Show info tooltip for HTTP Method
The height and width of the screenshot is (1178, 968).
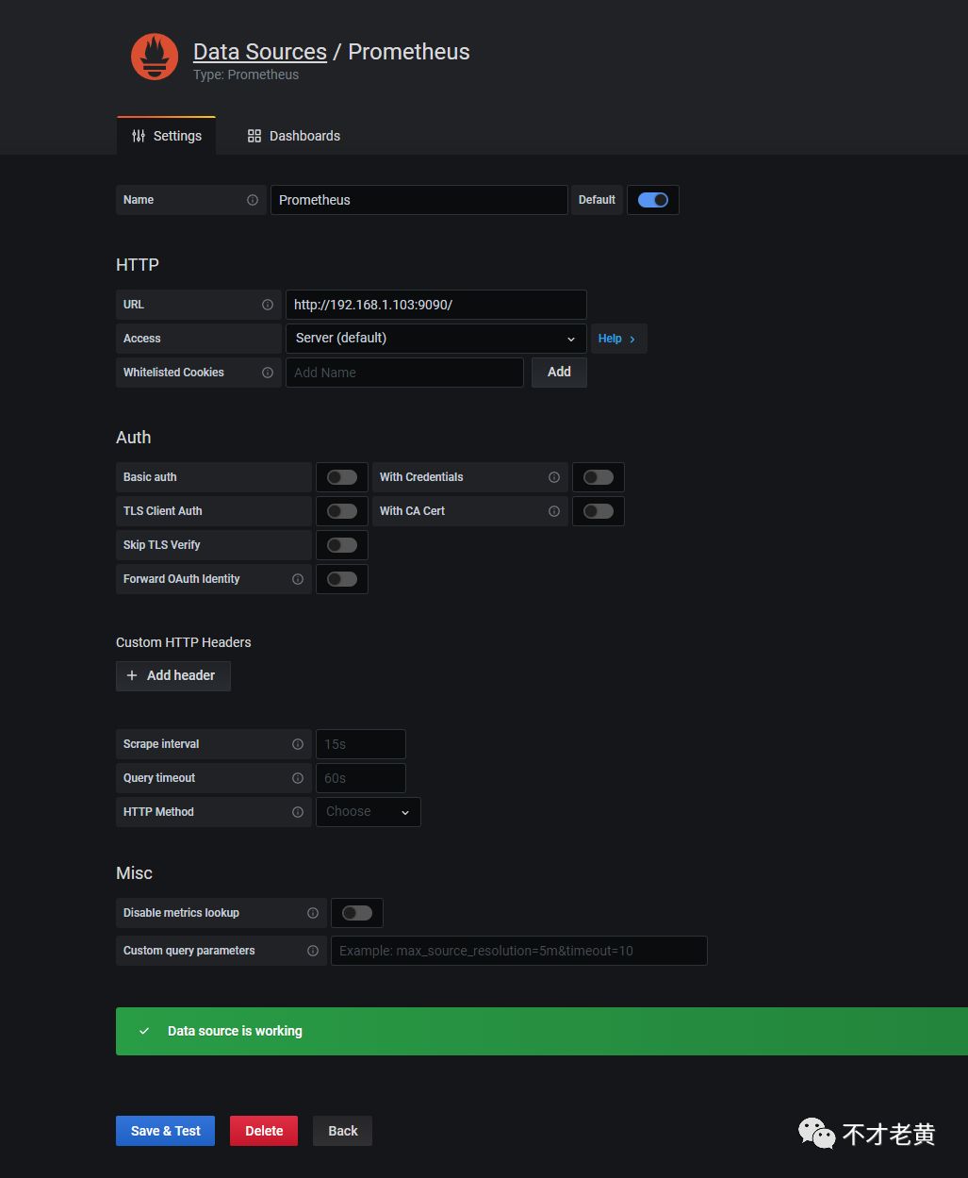point(298,812)
